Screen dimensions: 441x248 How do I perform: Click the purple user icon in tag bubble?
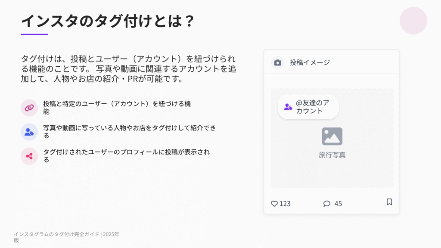[x=288, y=107]
